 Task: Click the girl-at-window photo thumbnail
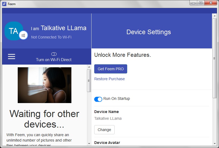pyautogui.click(x=45, y=85)
